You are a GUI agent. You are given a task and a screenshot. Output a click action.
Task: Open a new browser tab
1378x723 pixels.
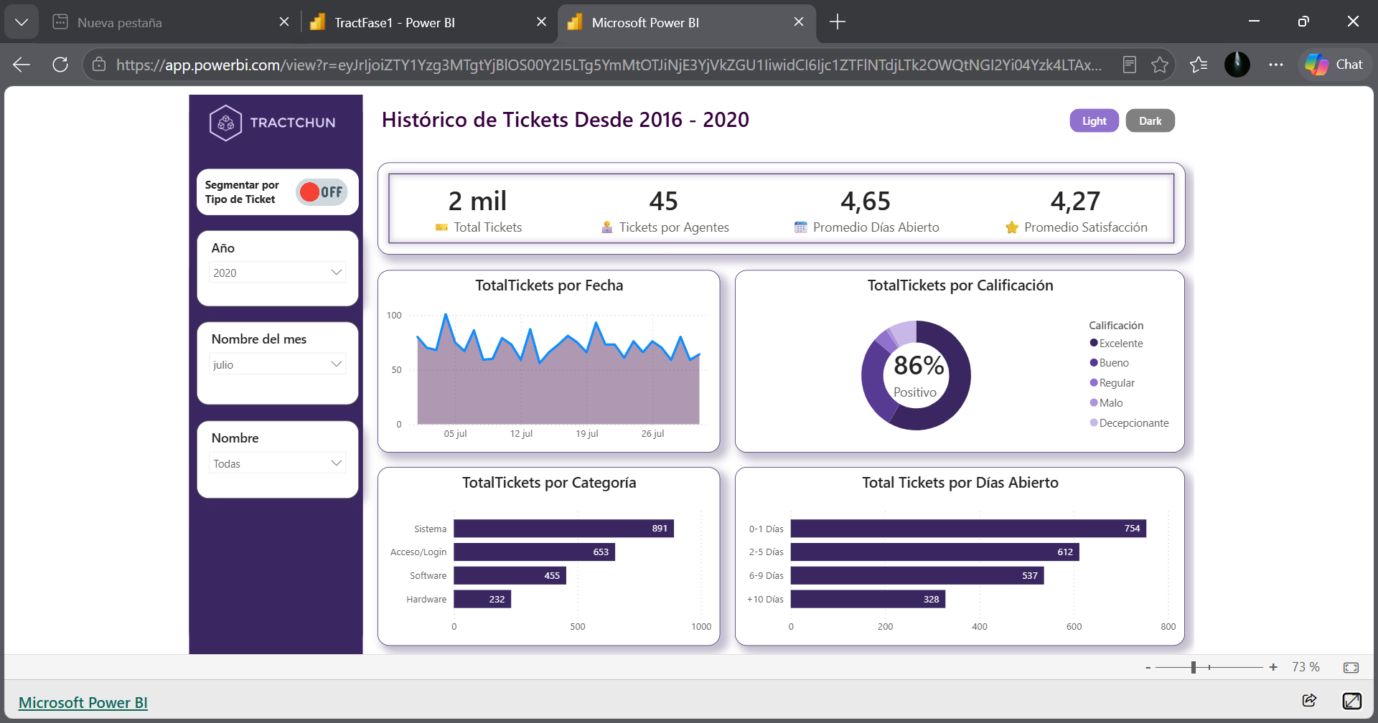point(837,22)
